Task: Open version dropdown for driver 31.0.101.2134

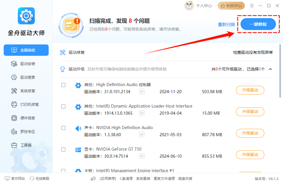Action: tap(142, 91)
